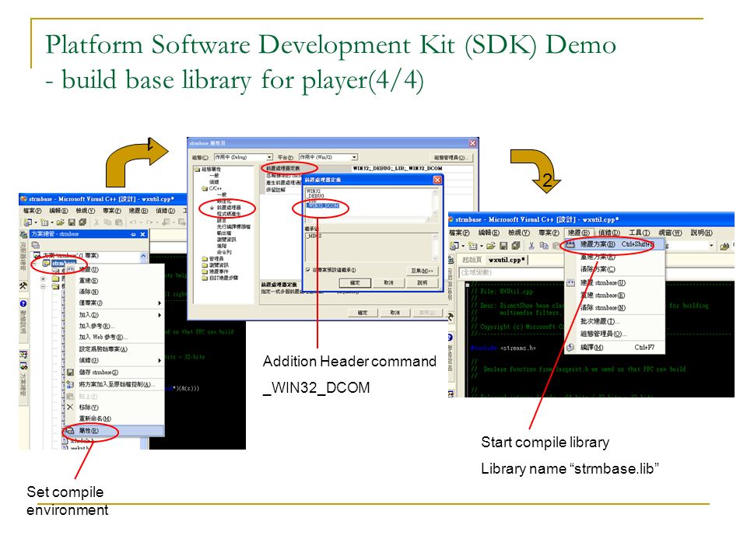The width and height of the screenshot is (747, 560).
Task: Click 確定 button in preprocessor definitions dialog
Action: click(355, 283)
